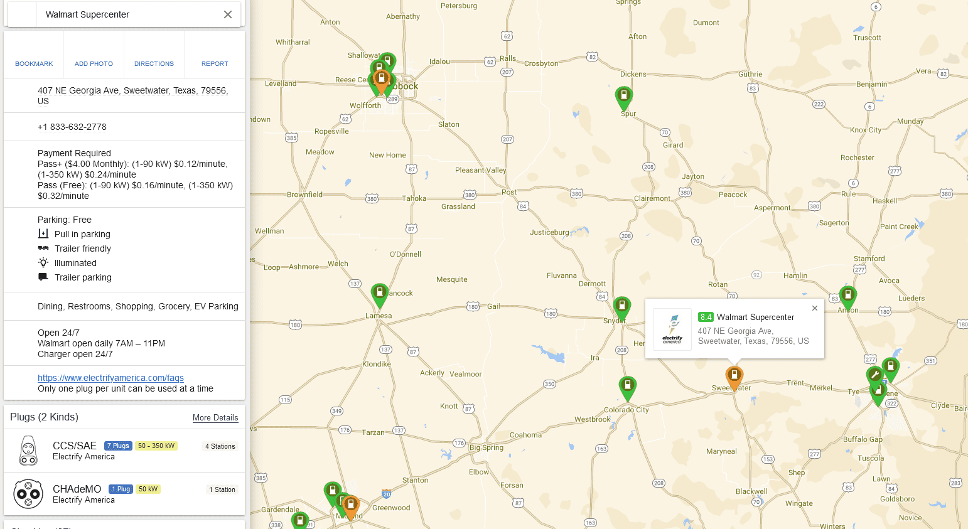
Task: Open Add Photo option
Action: point(94,55)
